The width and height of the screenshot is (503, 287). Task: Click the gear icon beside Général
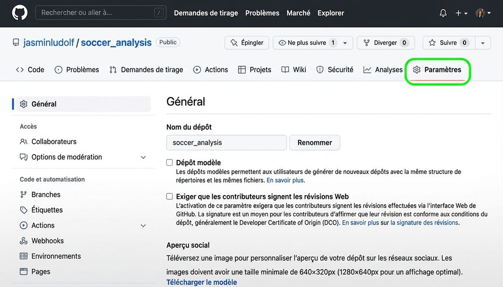coord(24,104)
